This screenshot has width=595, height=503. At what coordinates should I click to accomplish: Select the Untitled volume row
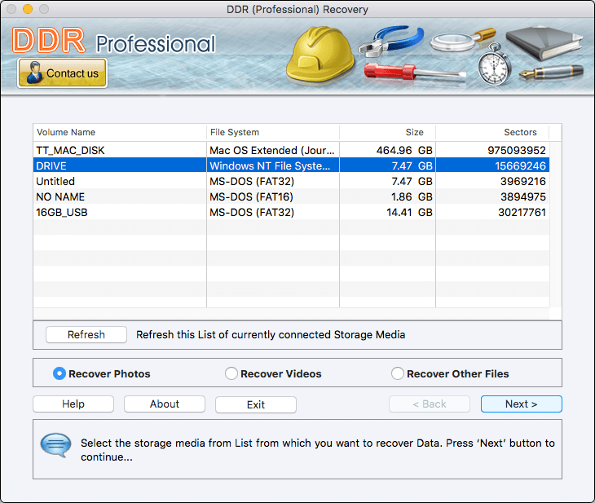pyautogui.click(x=291, y=182)
